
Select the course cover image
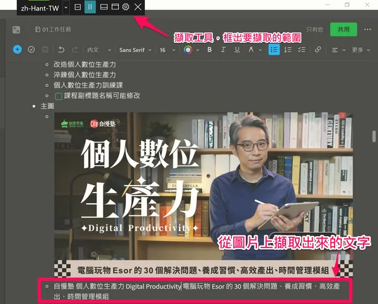point(203,194)
